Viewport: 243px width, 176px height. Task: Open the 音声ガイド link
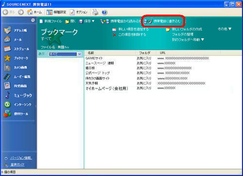pos(17,165)
